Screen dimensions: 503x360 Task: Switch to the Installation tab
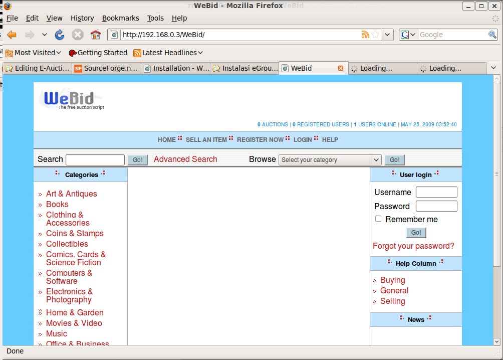pyautogui.click(x=176, y=68)
